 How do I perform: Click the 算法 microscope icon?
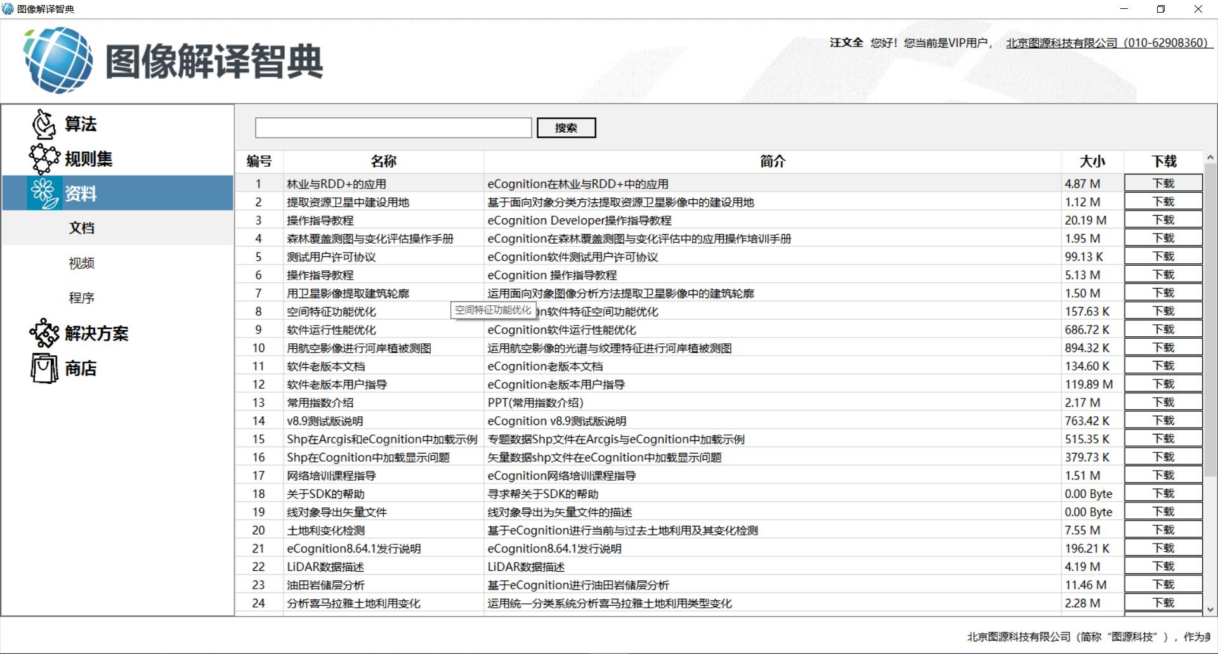[44, 124]
